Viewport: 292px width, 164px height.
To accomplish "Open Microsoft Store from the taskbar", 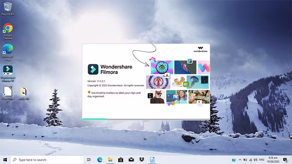I will (121, 160).
